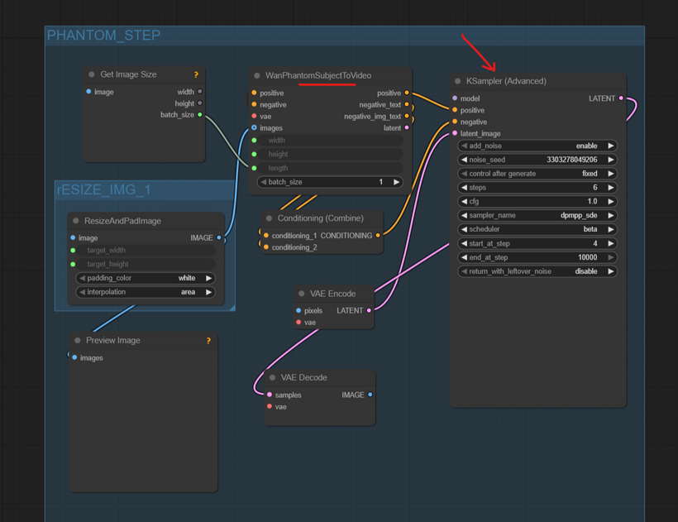Screen dimensions: 678x522
Task: Toggle return_with_leftover_noise disable setting
Action: click(537, 271)
